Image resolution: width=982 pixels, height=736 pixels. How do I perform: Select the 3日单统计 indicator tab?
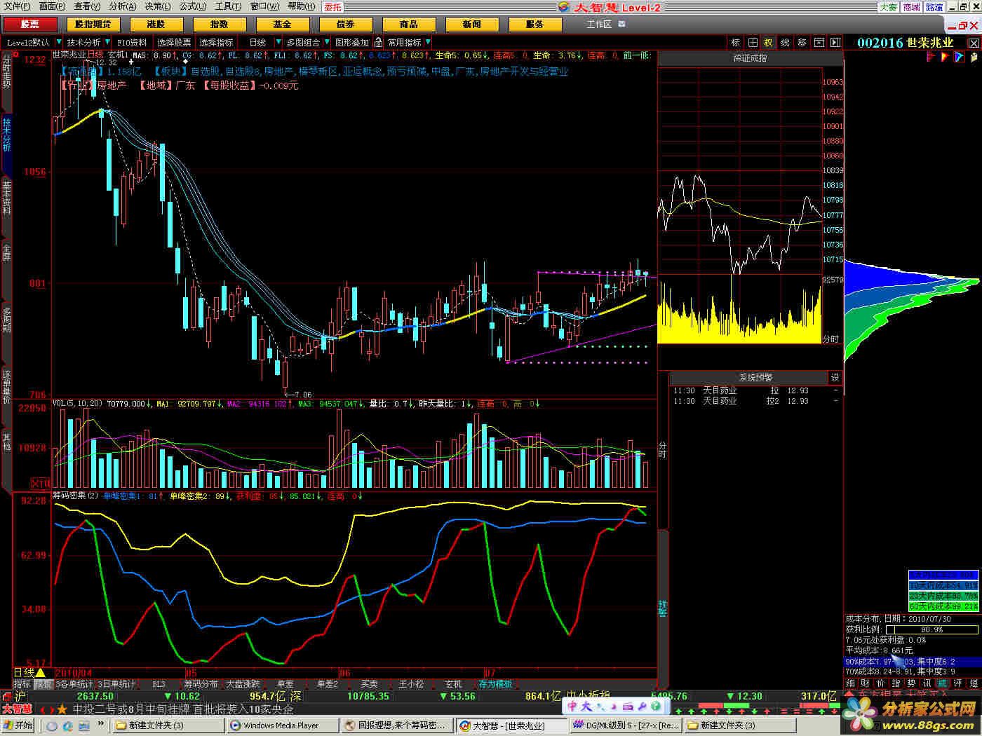coord(116,683)
